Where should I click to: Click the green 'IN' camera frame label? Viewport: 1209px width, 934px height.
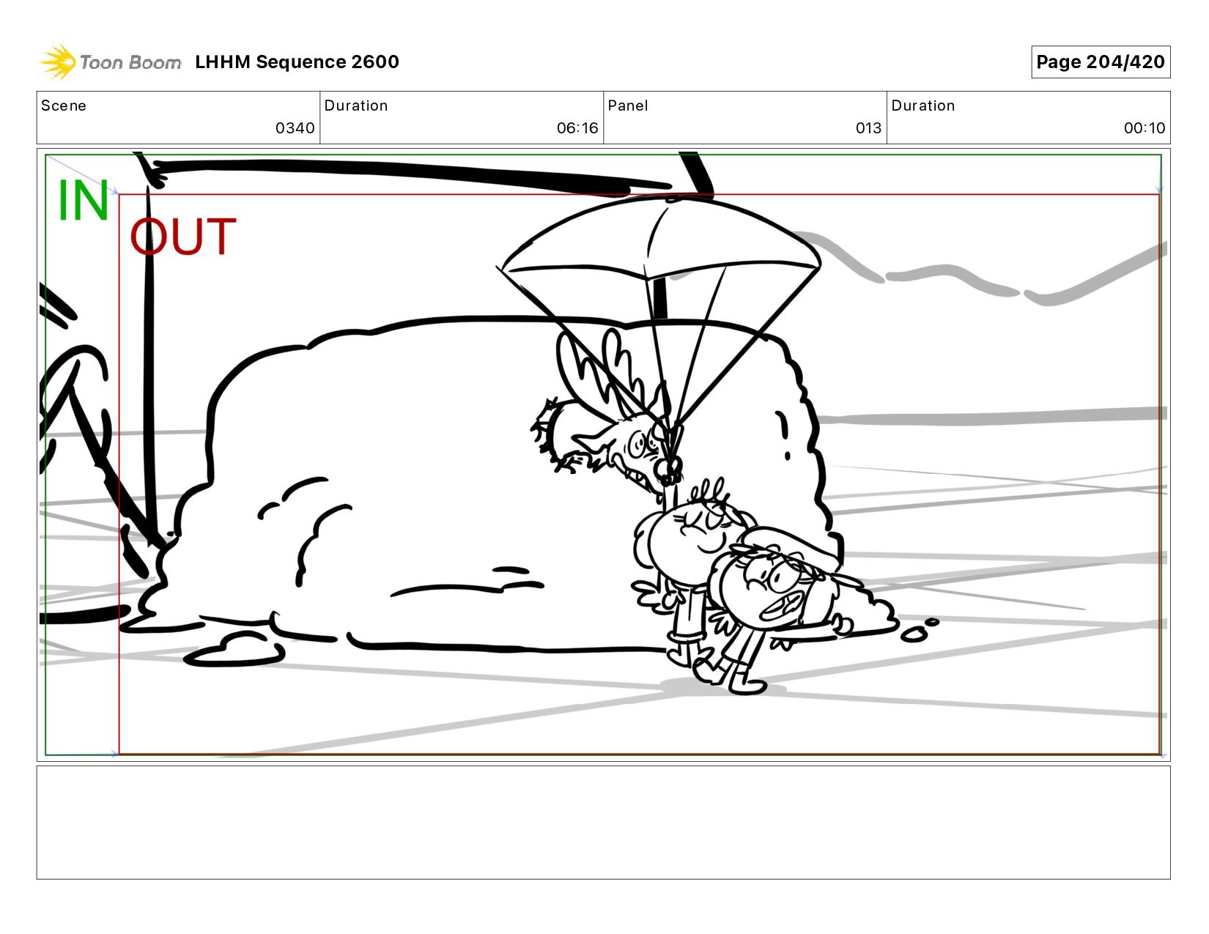[x=84, y=201]
